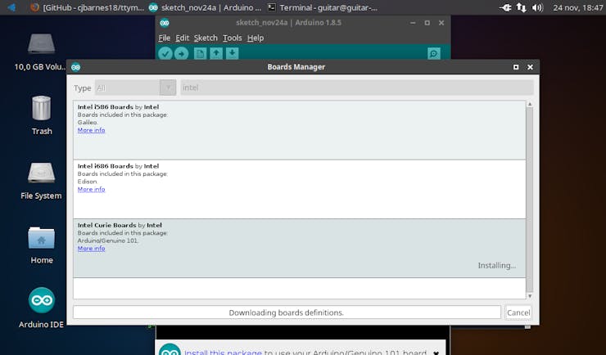Maximize the Boards Manager dialog

(x=516, y=67)
